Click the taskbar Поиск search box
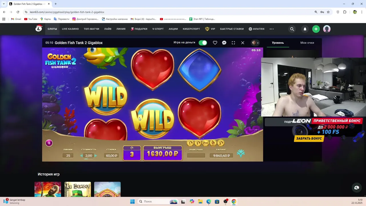Viewport: 366px width, 206px height. click(x=158, y=201)
